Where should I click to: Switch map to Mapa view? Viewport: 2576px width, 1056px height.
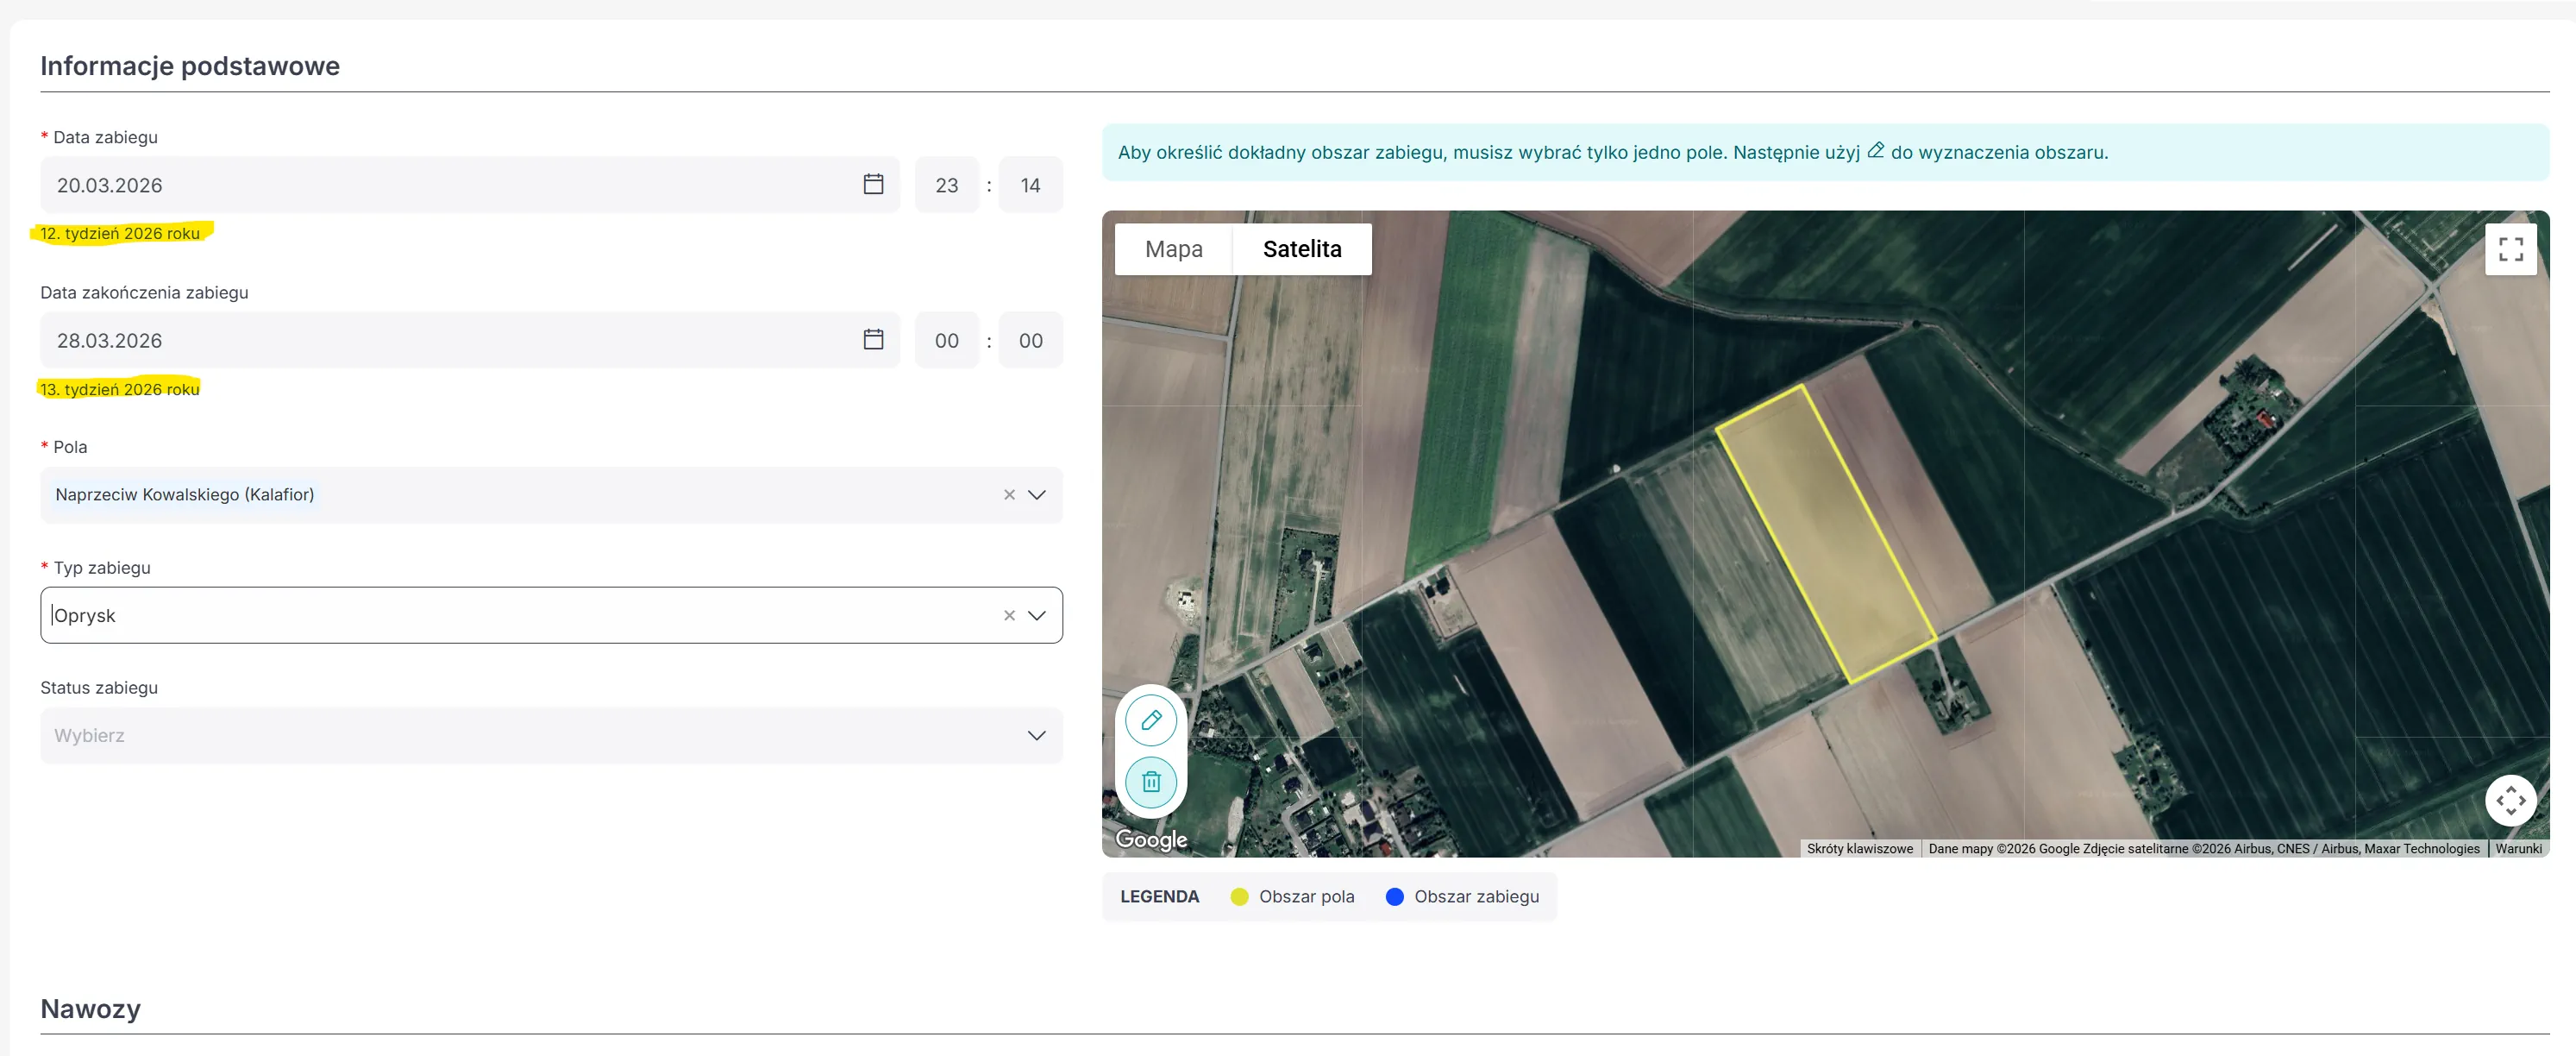click(x=1173, y=249)
